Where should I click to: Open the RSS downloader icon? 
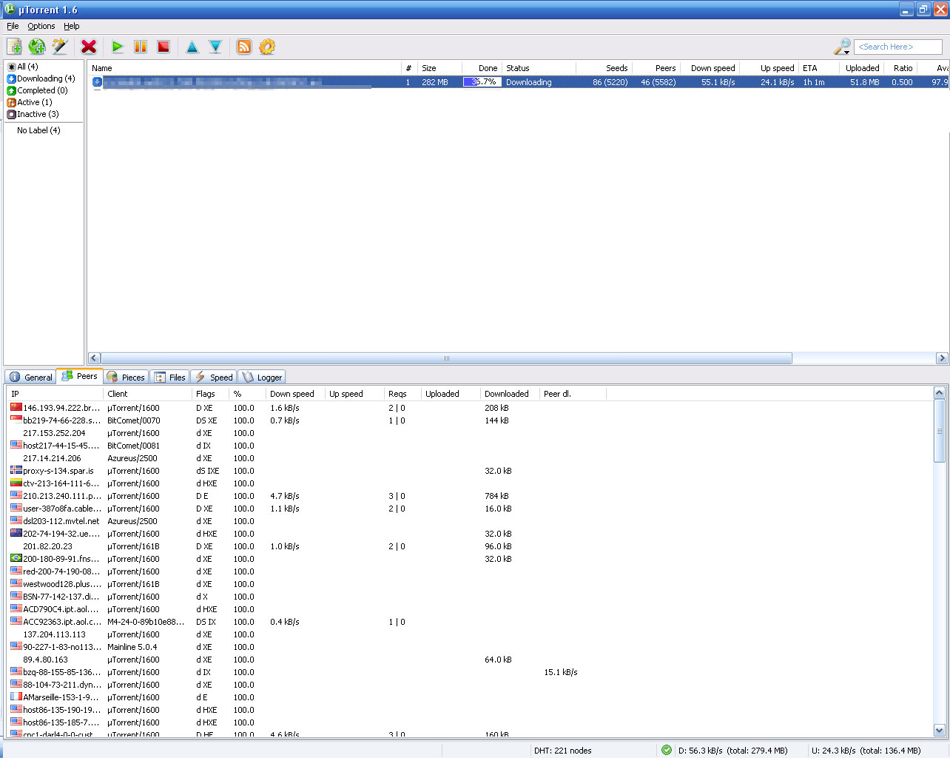coord(244,47)
